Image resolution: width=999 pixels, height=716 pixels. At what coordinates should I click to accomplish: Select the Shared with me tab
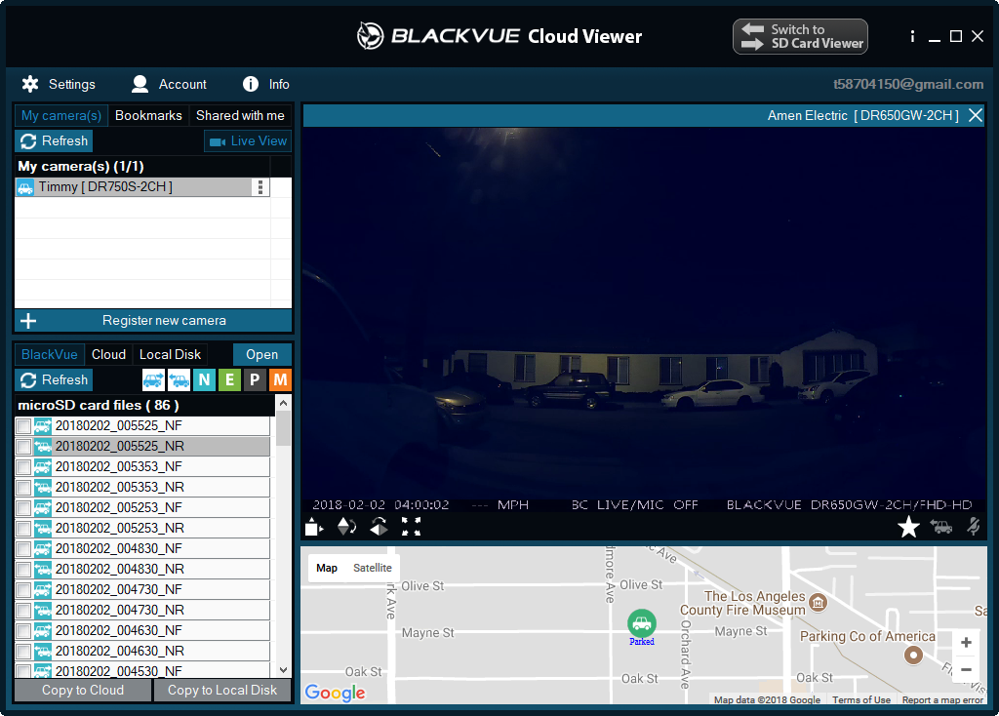240,115
